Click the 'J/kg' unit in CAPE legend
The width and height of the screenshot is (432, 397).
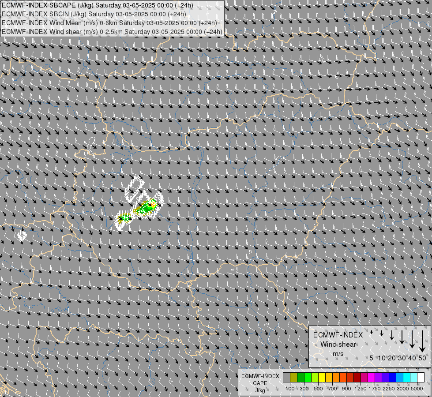[x=260, y=390]
